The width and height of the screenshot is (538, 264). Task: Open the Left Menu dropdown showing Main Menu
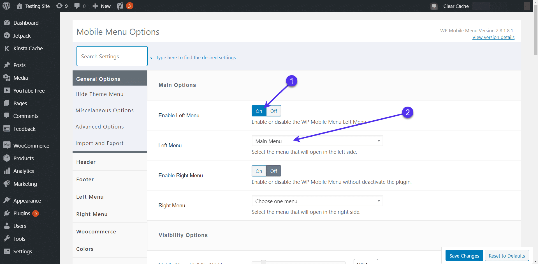point(317,141)
